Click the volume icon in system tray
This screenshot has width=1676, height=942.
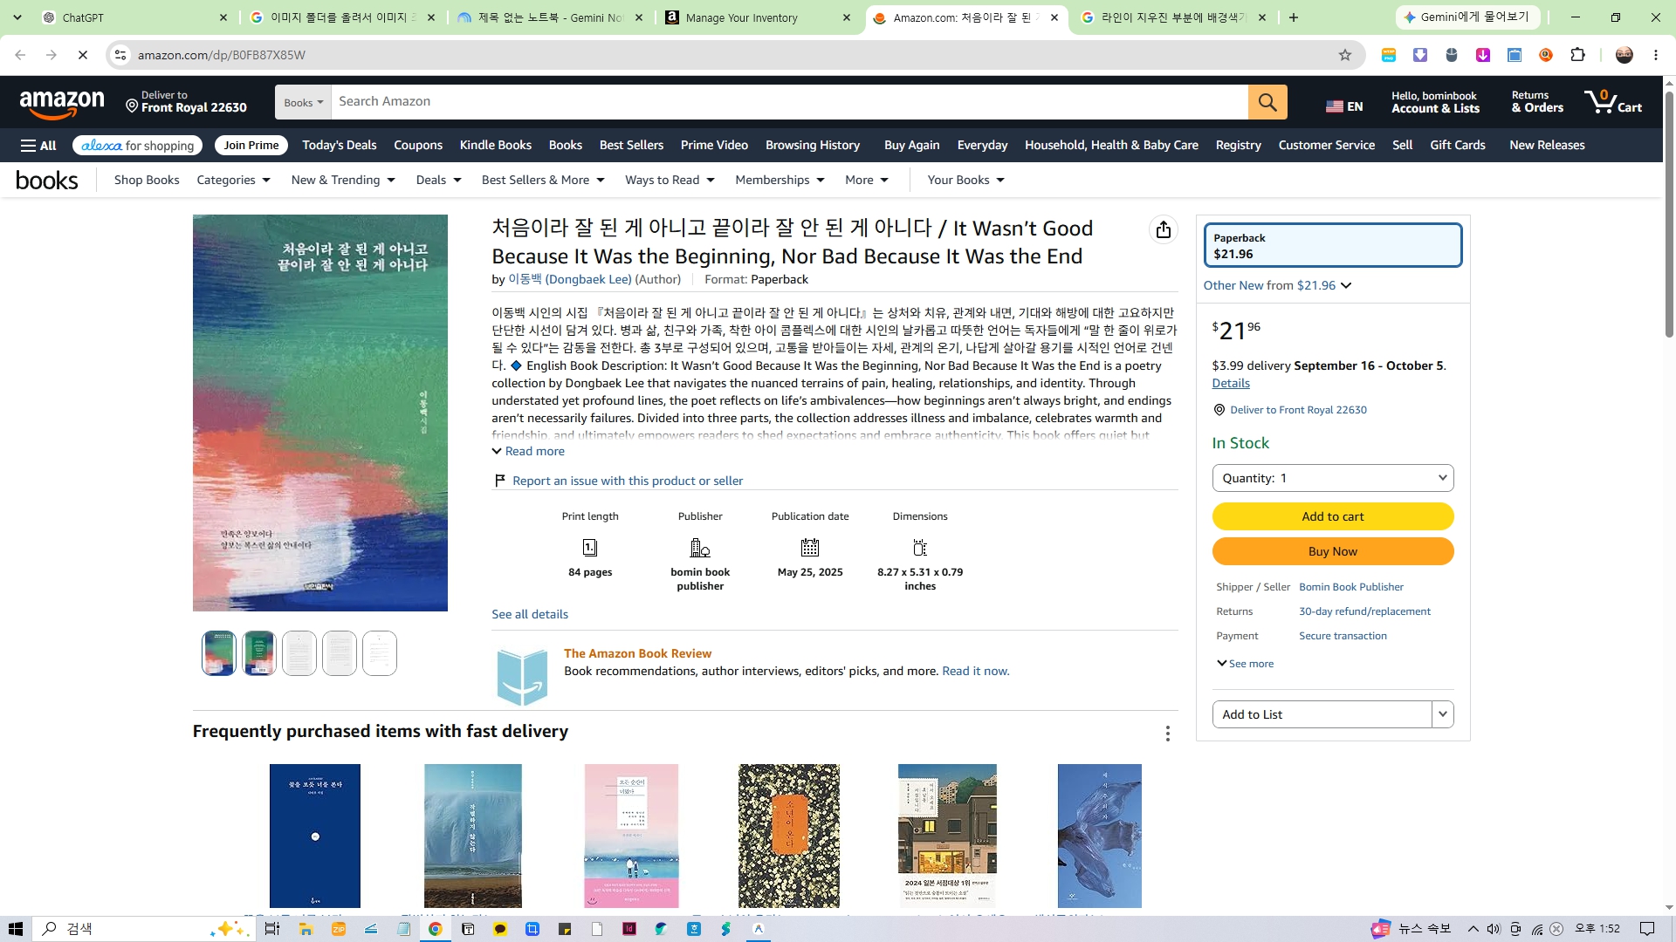coord(1494,929)
